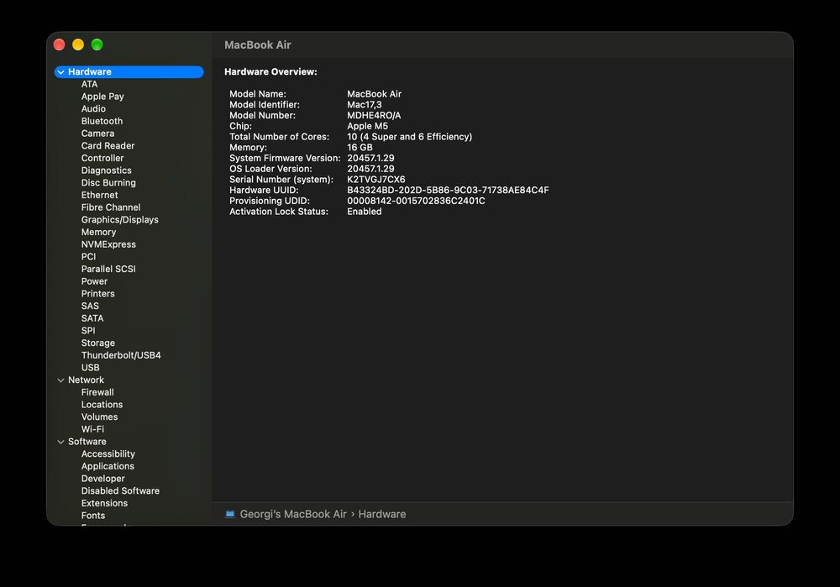This screenshot has height=587, width=840.
Task: Collapse the Software section chevron
Action: (61, 442)
